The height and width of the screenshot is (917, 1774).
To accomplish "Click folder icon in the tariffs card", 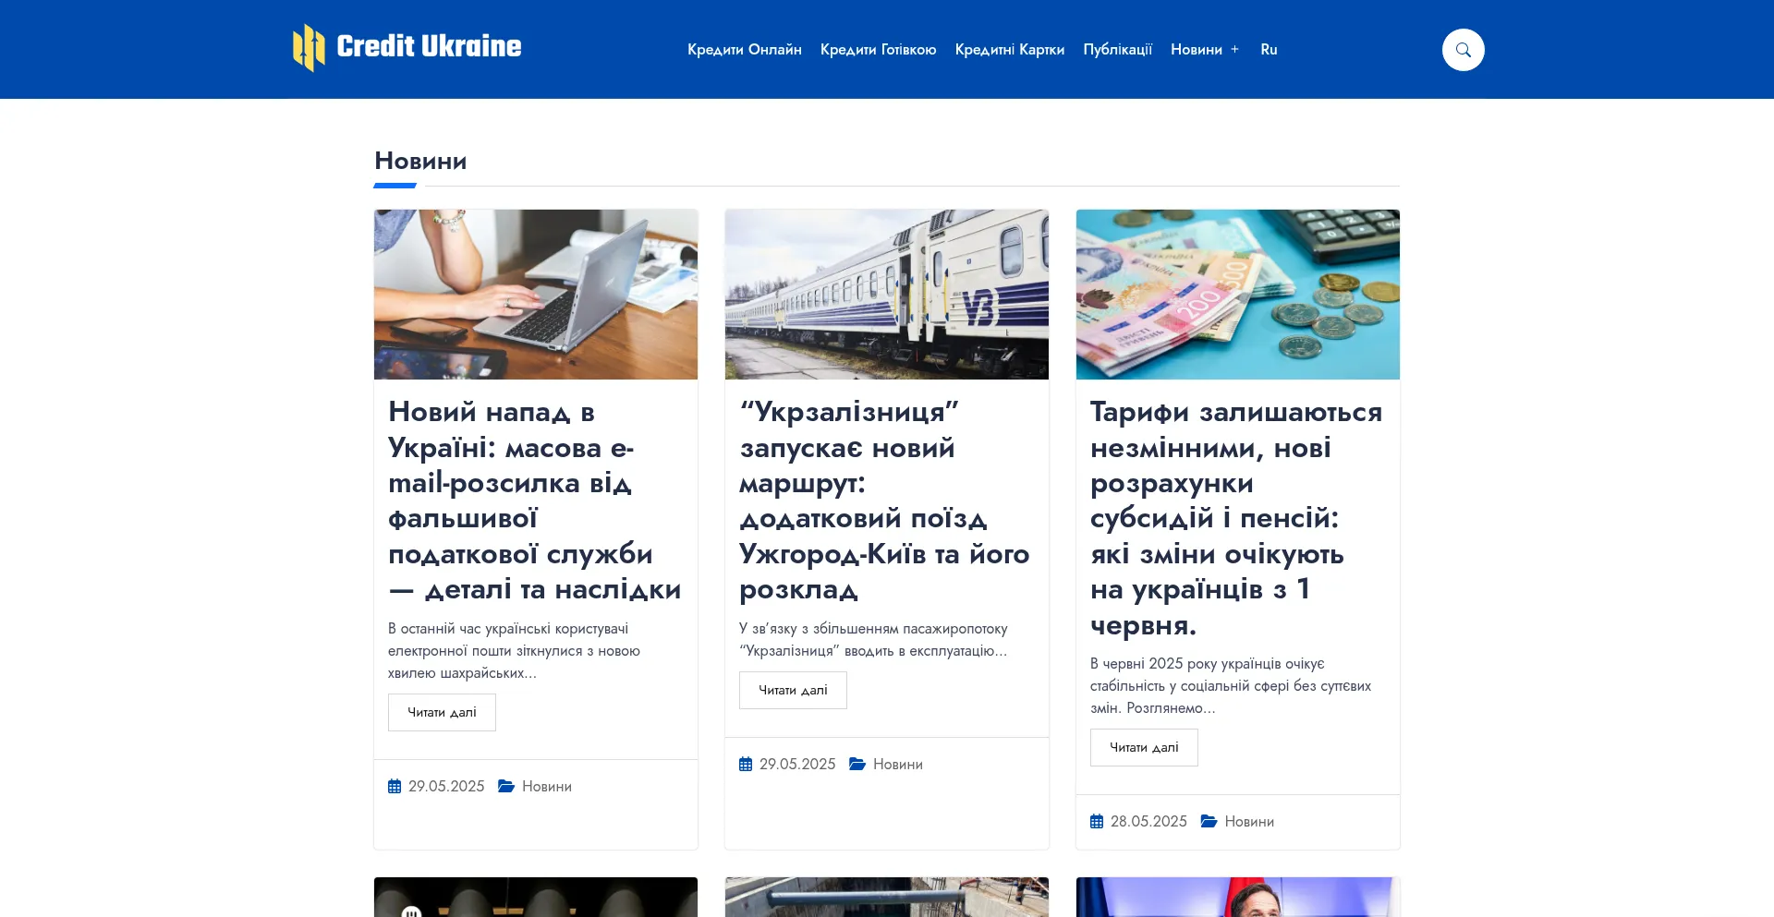I will tap(1209, 821).
